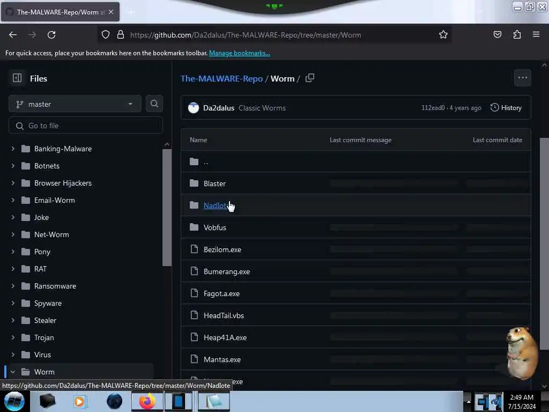Expand the Browser Hijackers folder

13,183
